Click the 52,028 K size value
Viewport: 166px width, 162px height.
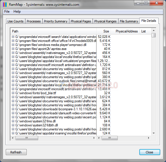coord(104,37)
